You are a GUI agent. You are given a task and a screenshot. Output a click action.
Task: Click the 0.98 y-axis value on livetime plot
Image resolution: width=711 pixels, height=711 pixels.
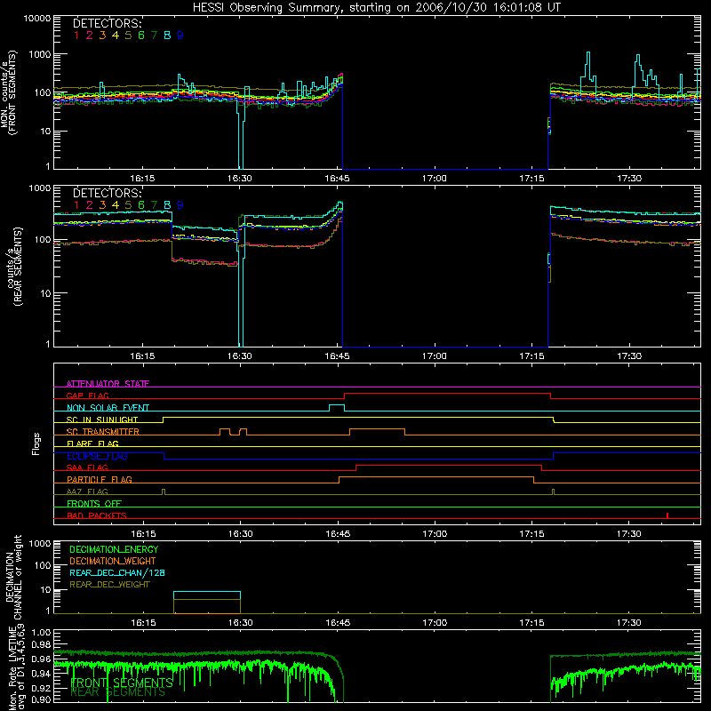tap(41, 644)
